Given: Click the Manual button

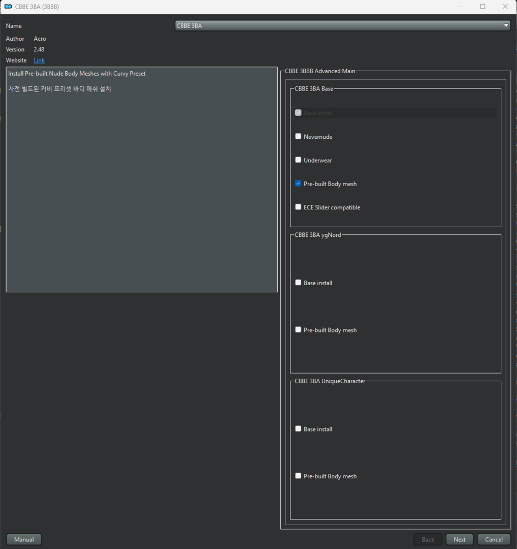Looking at the screenshot, I should click(x=24, y=539).
